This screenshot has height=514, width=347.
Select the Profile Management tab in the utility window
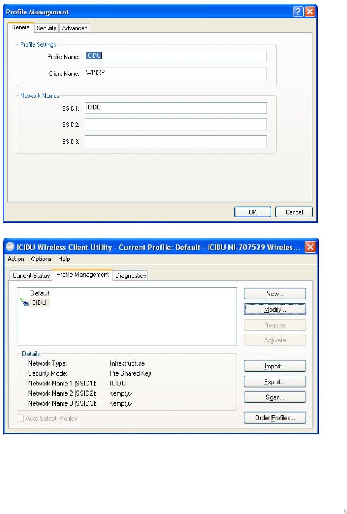tap(82, 275)
